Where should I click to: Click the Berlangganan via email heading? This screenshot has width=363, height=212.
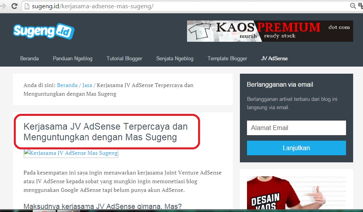tap(280, 85)
